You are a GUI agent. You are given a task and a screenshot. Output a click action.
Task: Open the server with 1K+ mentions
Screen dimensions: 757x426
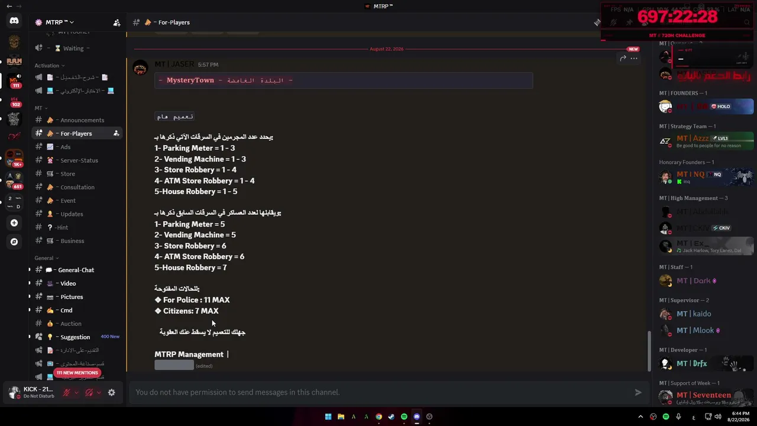[x=14, y=159]
